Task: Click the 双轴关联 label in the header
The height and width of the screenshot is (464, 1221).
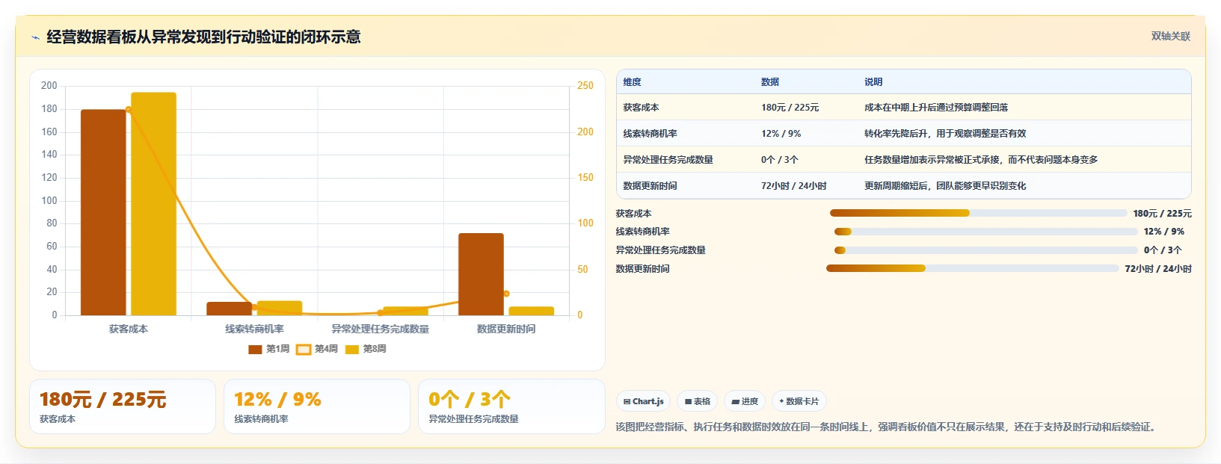Action: click(1171, 36)
